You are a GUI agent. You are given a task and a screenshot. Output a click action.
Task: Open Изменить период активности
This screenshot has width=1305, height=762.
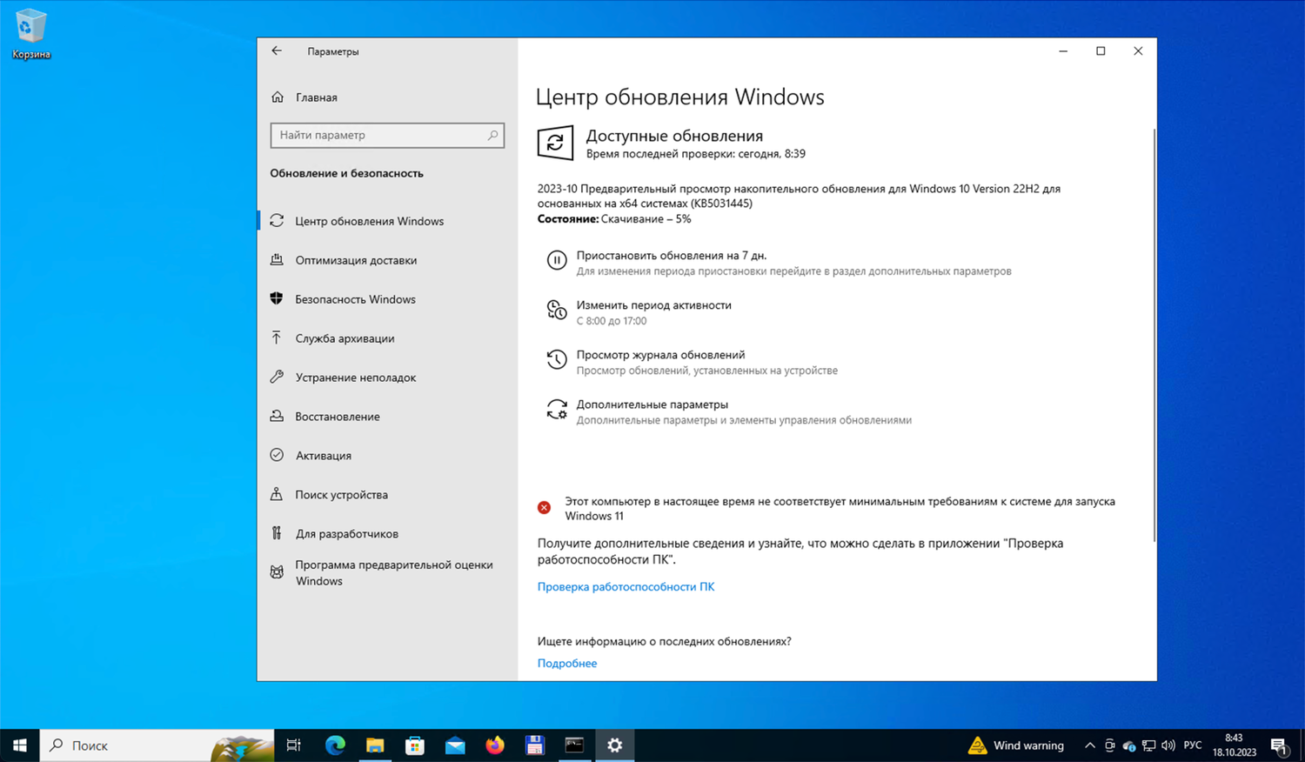pyautogui.click(x=653, y=305)
